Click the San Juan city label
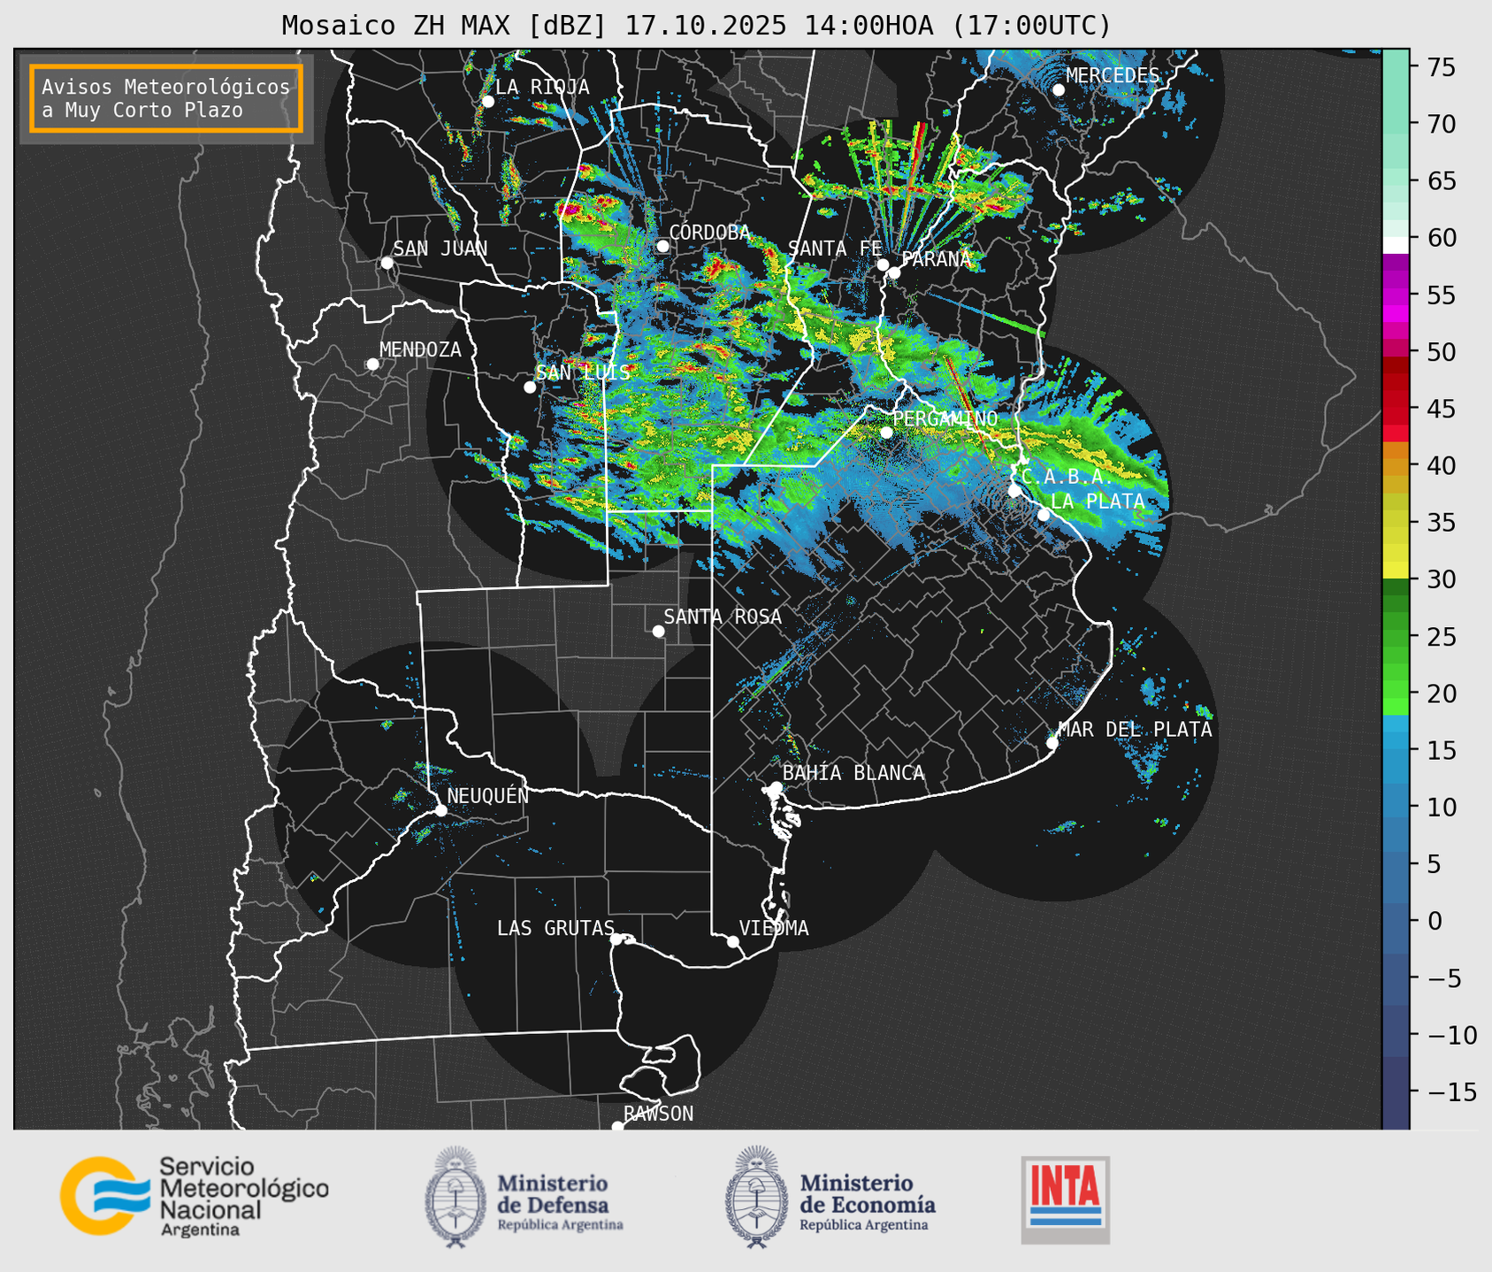 440,249
